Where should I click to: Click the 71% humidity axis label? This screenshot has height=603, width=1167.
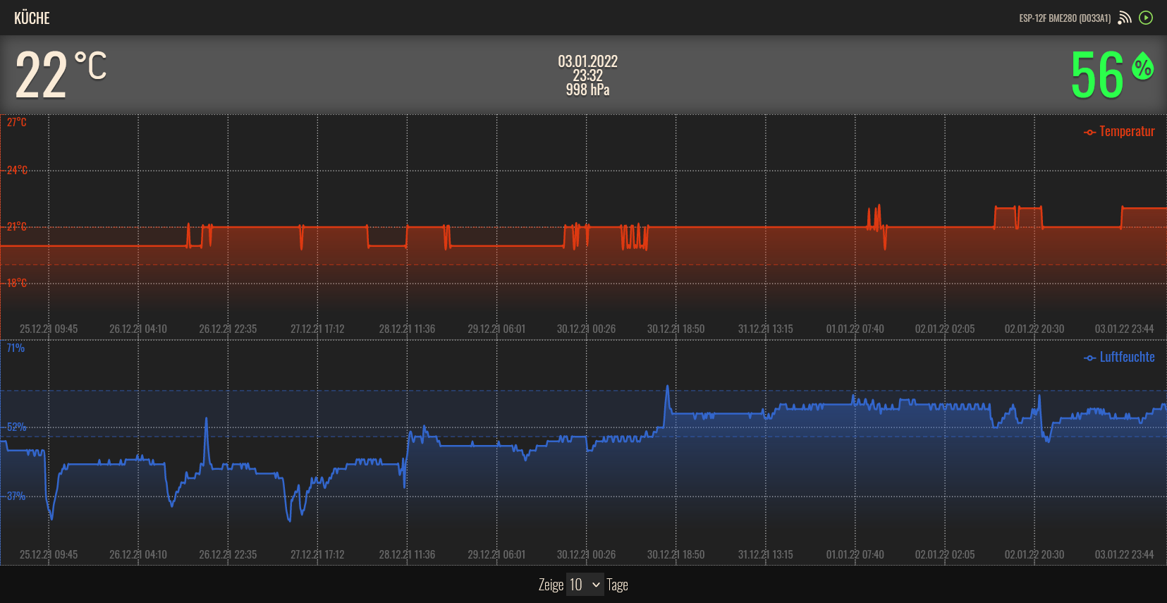(16, 348)
